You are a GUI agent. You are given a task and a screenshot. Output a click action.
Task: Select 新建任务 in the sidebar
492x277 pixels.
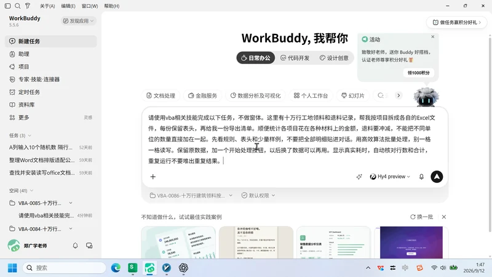[x=51, y=41]
